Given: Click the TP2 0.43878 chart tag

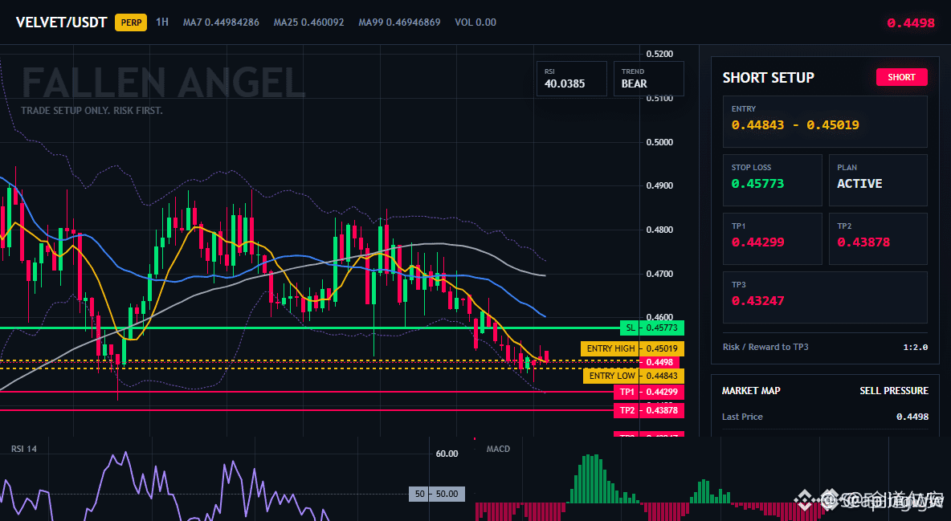Looking at the screenshot, I should (x=649, y=410).
